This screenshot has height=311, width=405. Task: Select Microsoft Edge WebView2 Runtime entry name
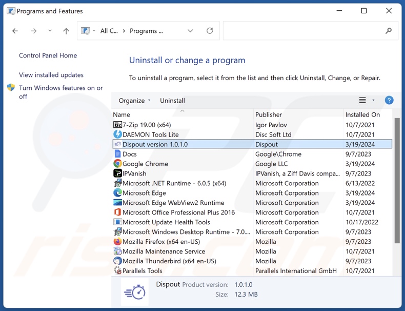pos(173,203)
